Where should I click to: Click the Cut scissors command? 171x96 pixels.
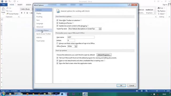9,8
